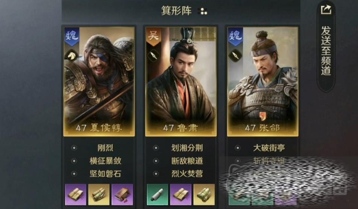Click the share arrow icon above 发送至频道

(326, 10)
